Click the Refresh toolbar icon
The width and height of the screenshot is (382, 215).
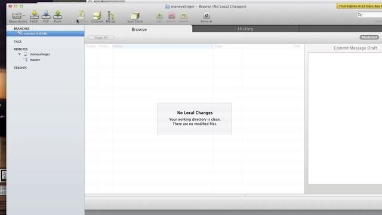coord(207,16)
